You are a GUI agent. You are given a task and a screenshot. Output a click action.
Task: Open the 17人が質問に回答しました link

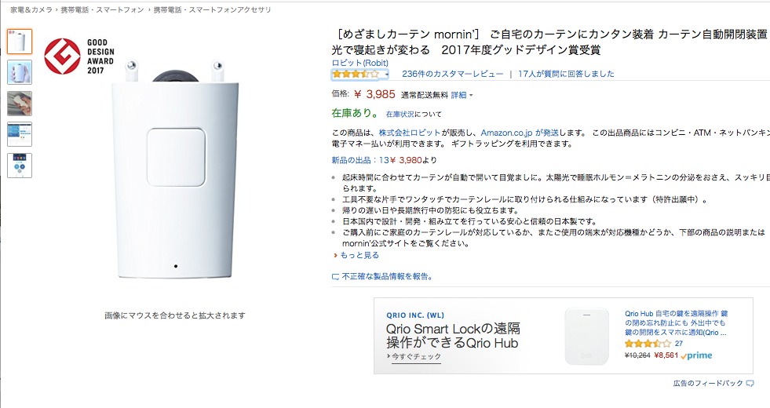click(566, 74)
